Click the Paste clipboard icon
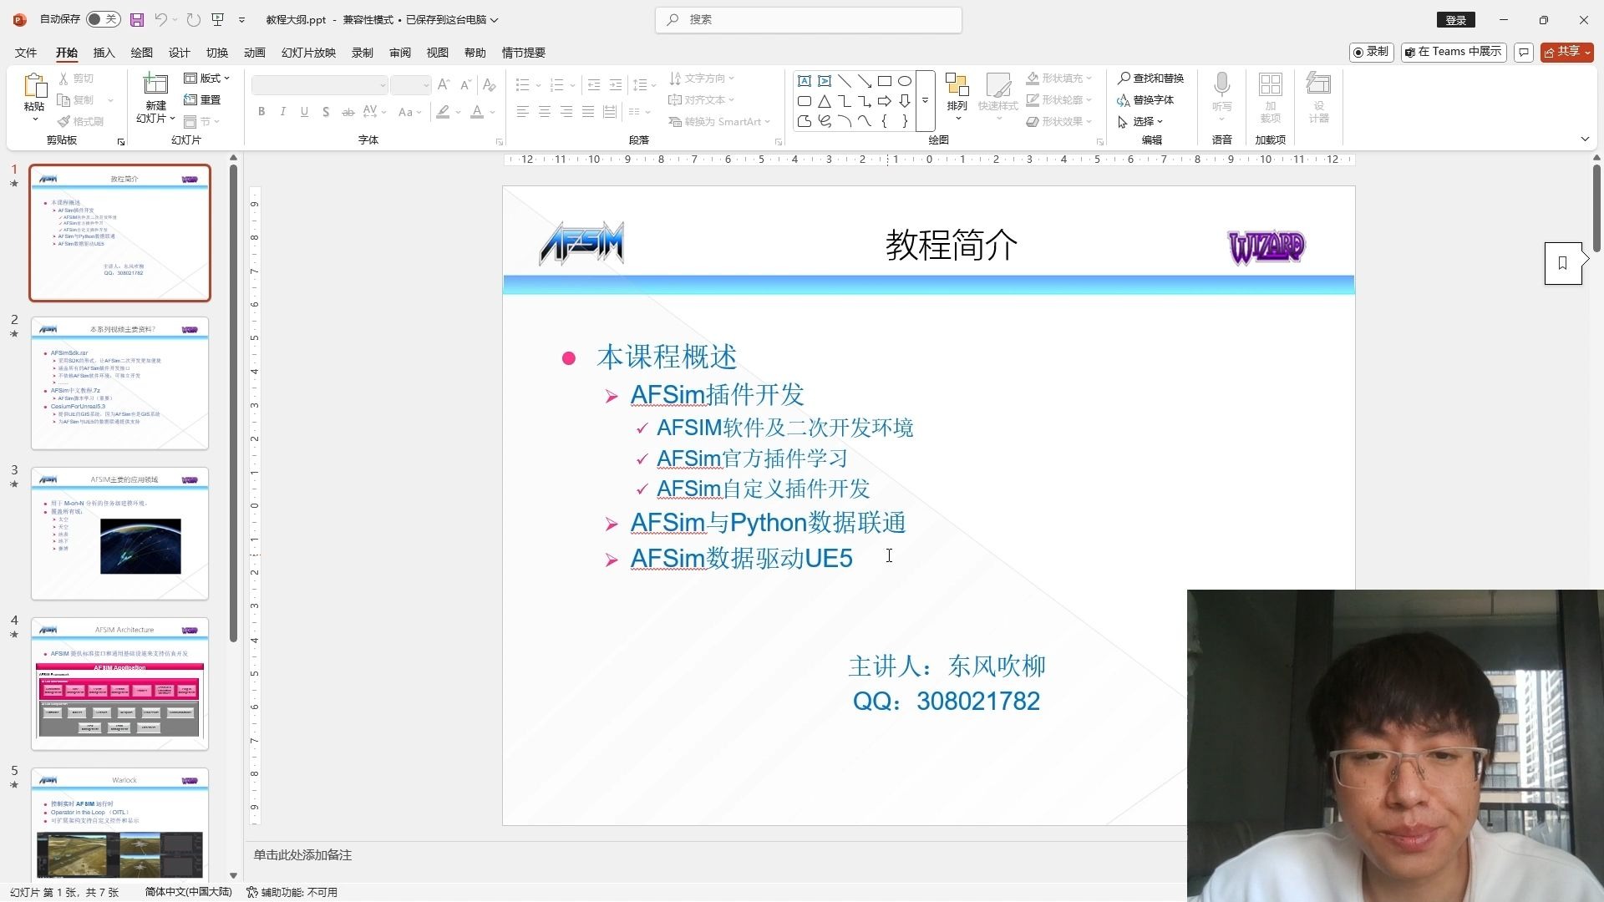 point(34,85)
